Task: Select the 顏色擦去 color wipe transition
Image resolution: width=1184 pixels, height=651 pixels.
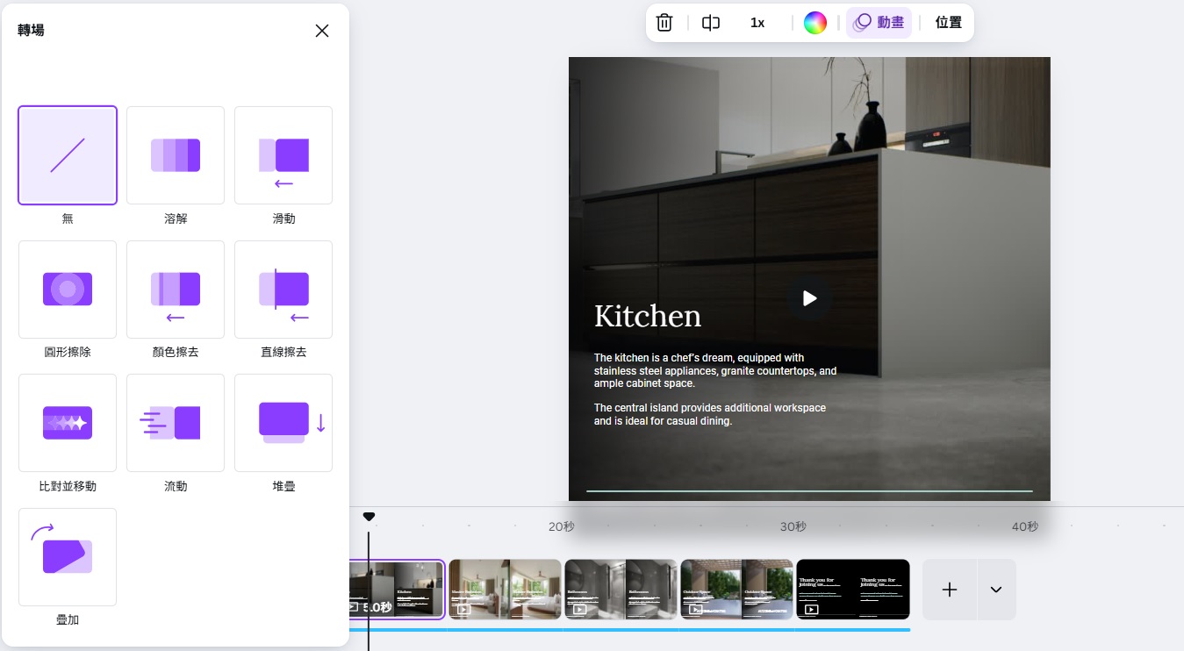Action: 176,290
